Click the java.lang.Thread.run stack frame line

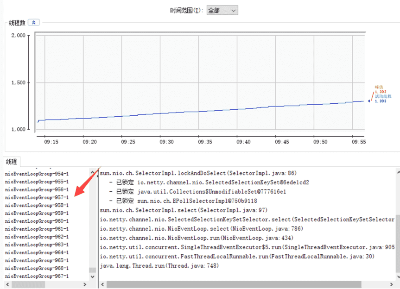click(159, 266)
